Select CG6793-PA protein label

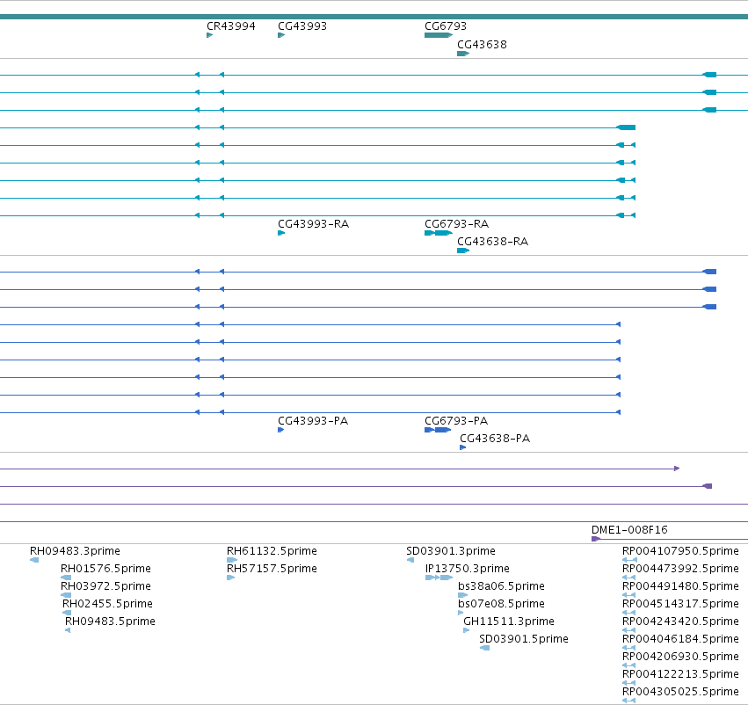(x=456, y=421)
